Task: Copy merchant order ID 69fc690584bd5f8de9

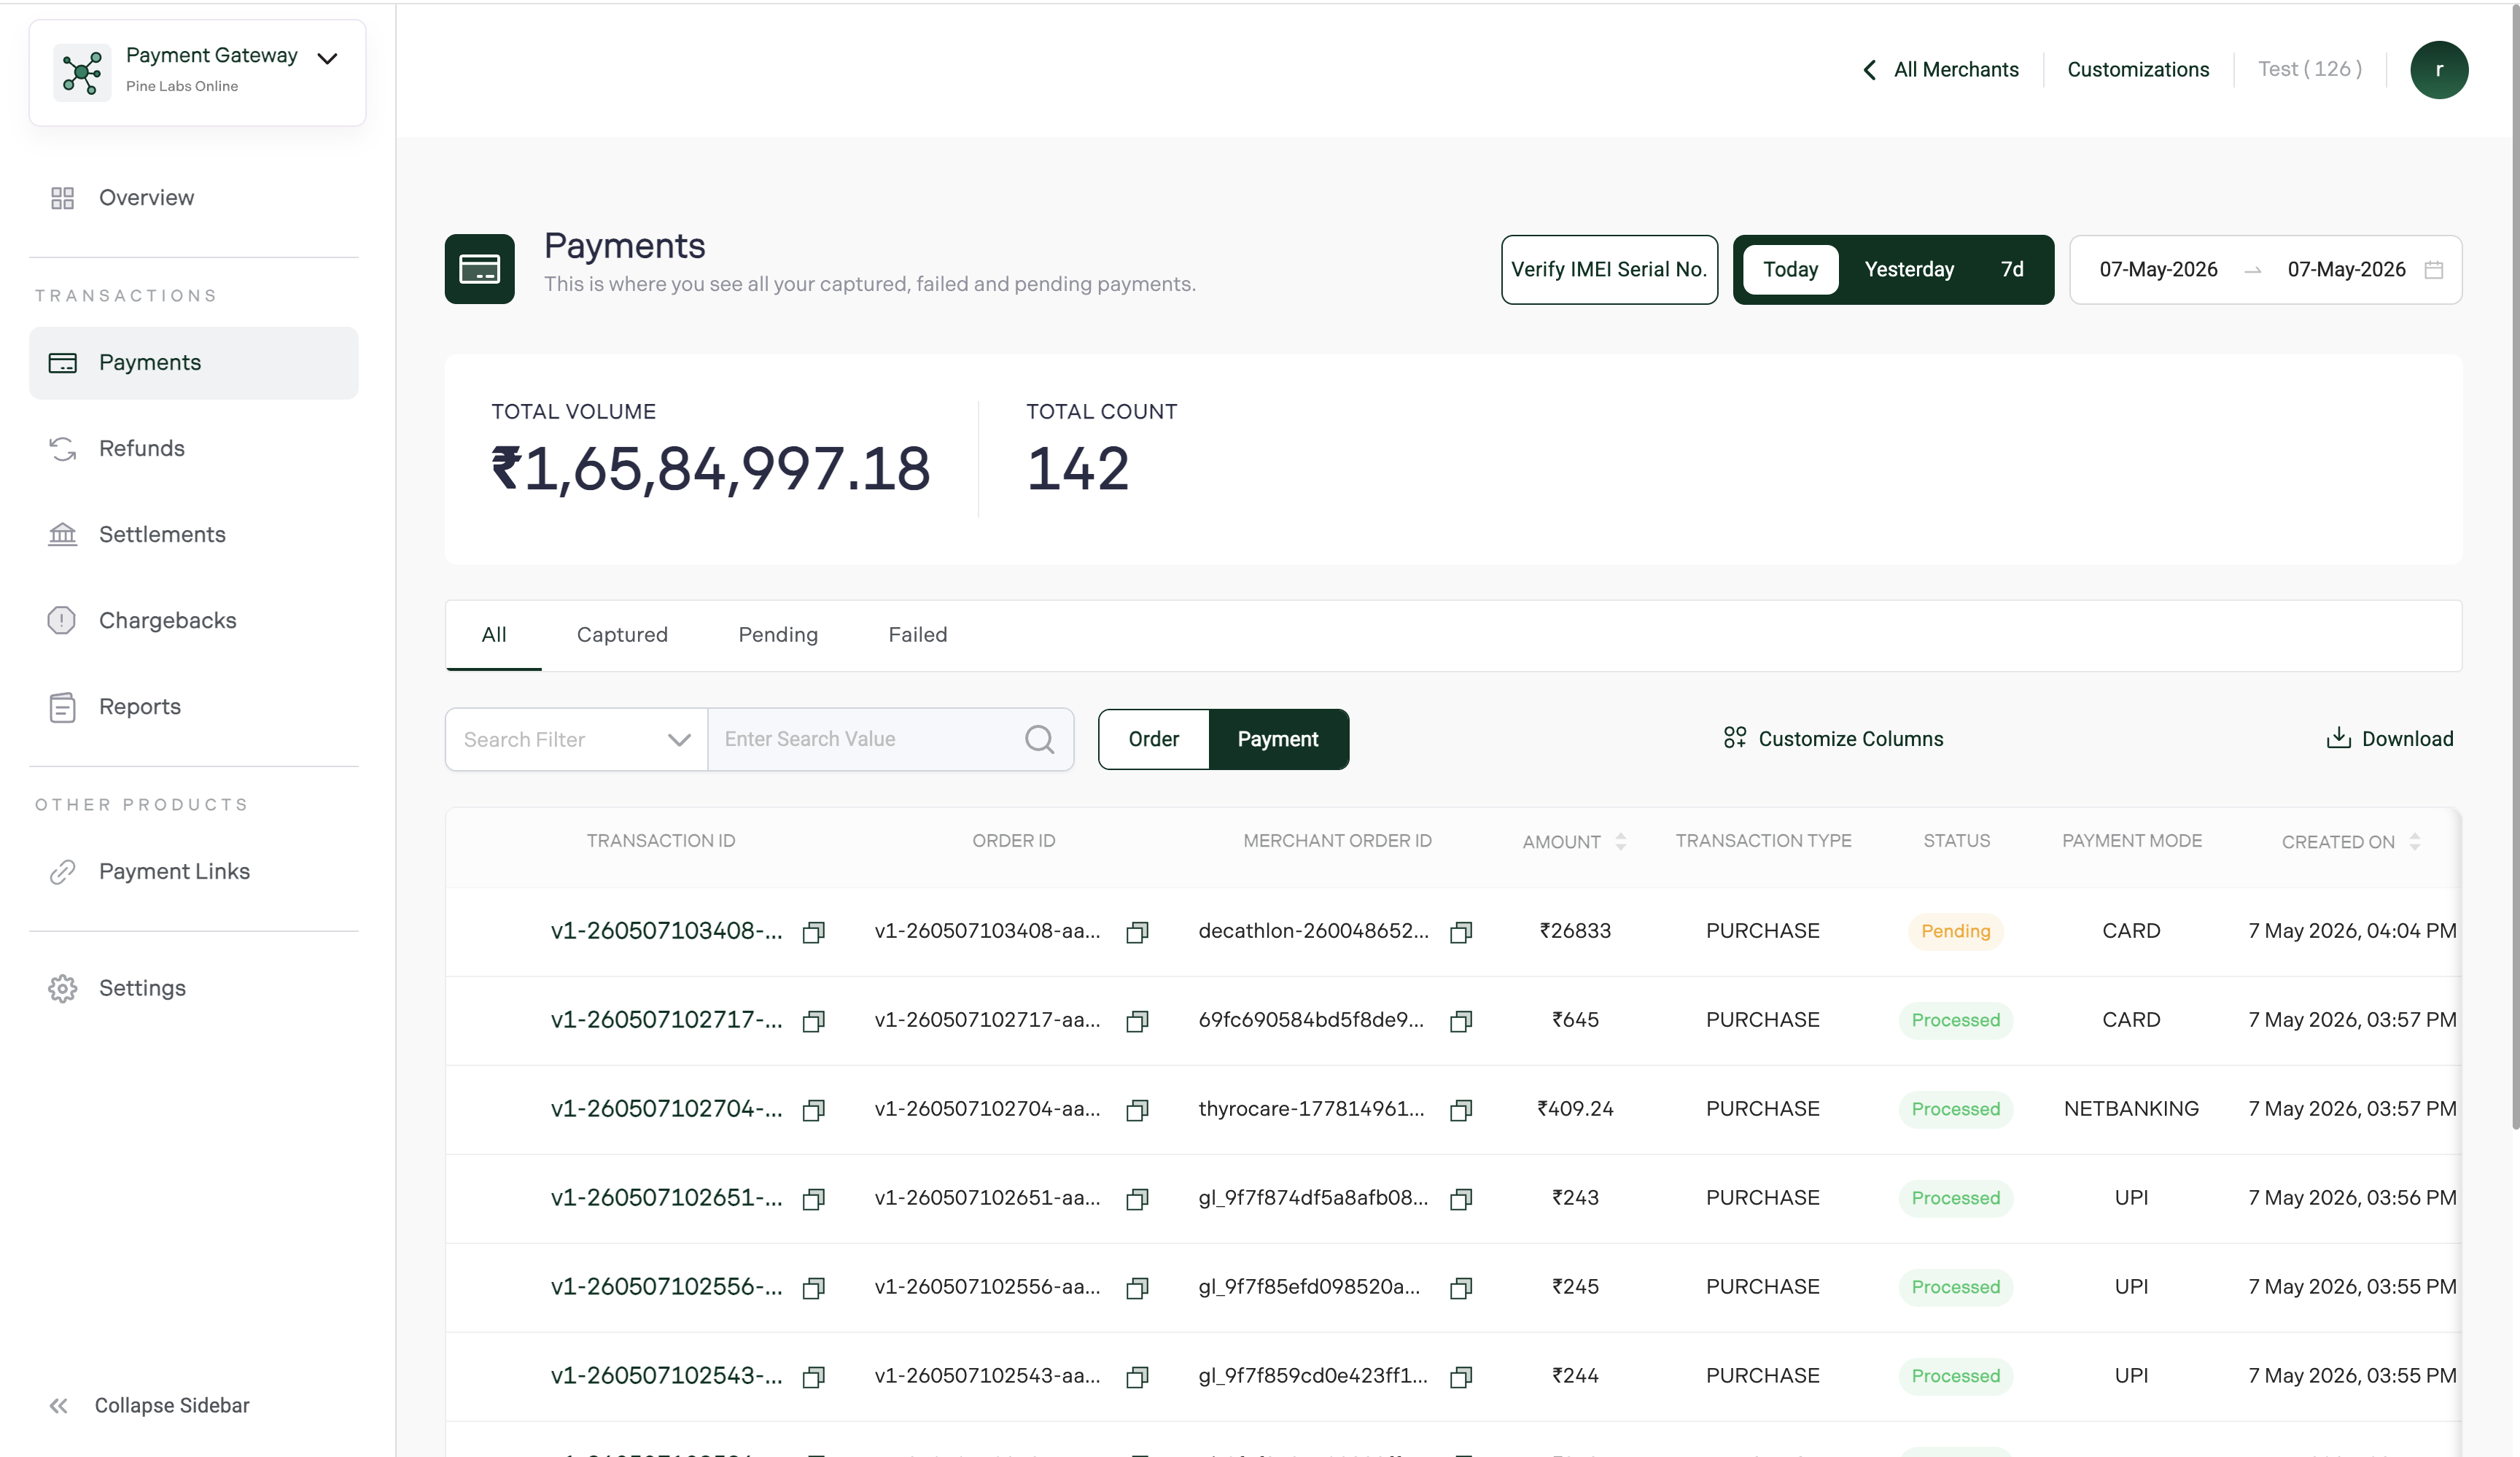Action: point(1461,1021)
